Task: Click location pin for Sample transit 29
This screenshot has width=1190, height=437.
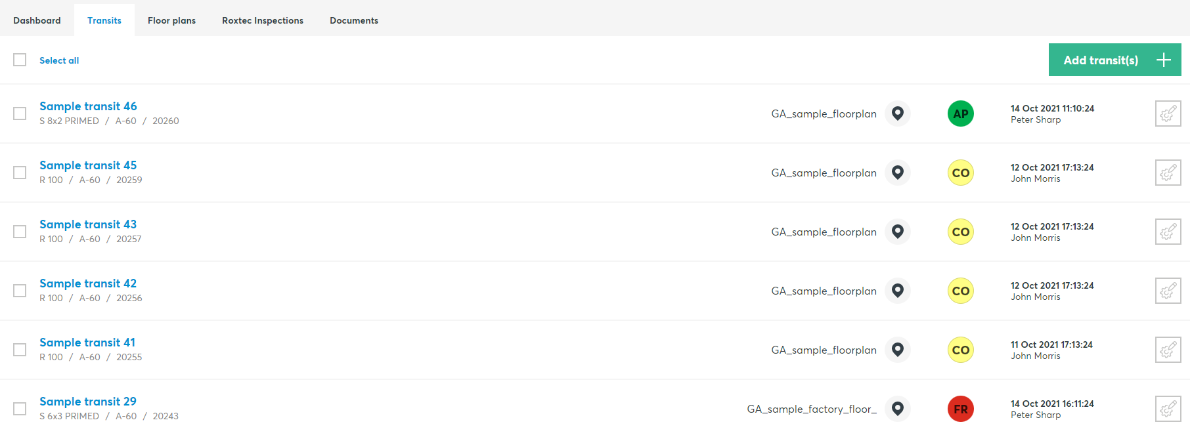Action: pyautogui.click(x=897, y=409)
